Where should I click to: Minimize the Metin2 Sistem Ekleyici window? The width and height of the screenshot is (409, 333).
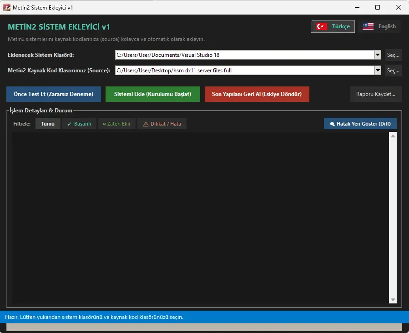pos(357,7)
